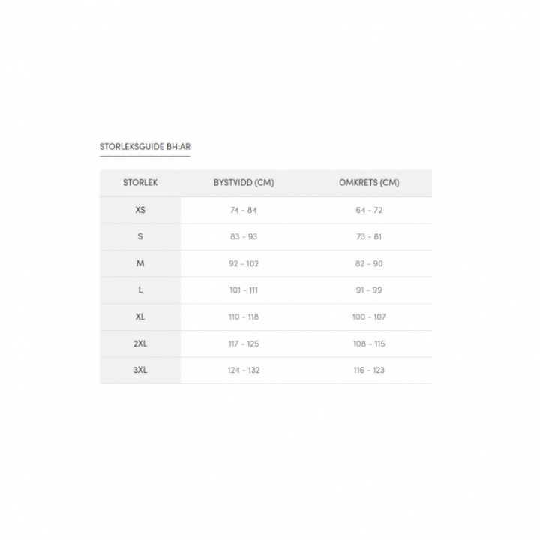Select the S size row label
540x540 pixels.
[x=140, y=237]
